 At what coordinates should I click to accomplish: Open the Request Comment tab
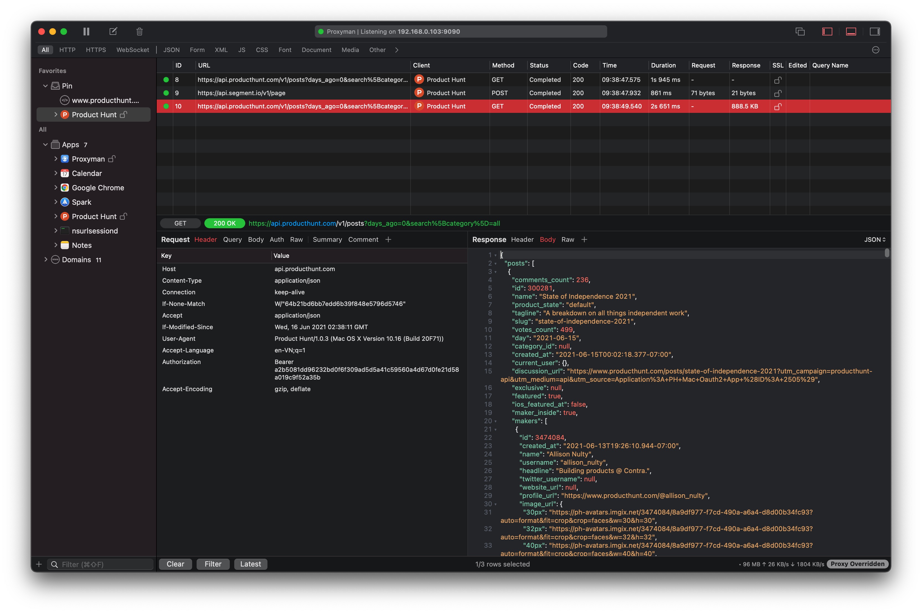[363, 240]
